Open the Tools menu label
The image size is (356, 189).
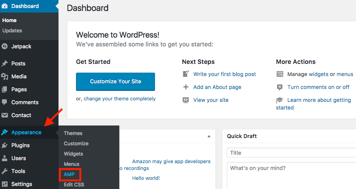(x=18, y=171)
